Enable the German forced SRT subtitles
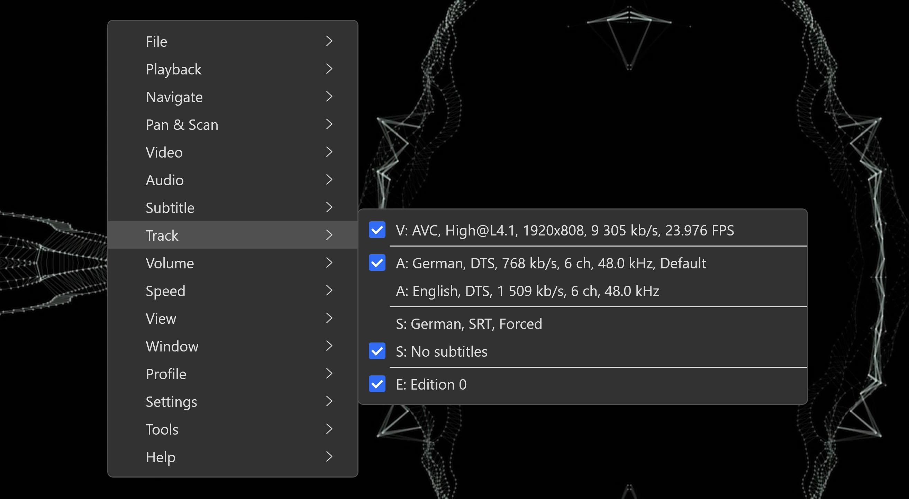Viewport: 909px width, 499px height. click(469, 323)
